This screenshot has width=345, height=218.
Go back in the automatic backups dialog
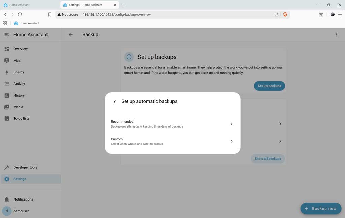coord(115,102)
